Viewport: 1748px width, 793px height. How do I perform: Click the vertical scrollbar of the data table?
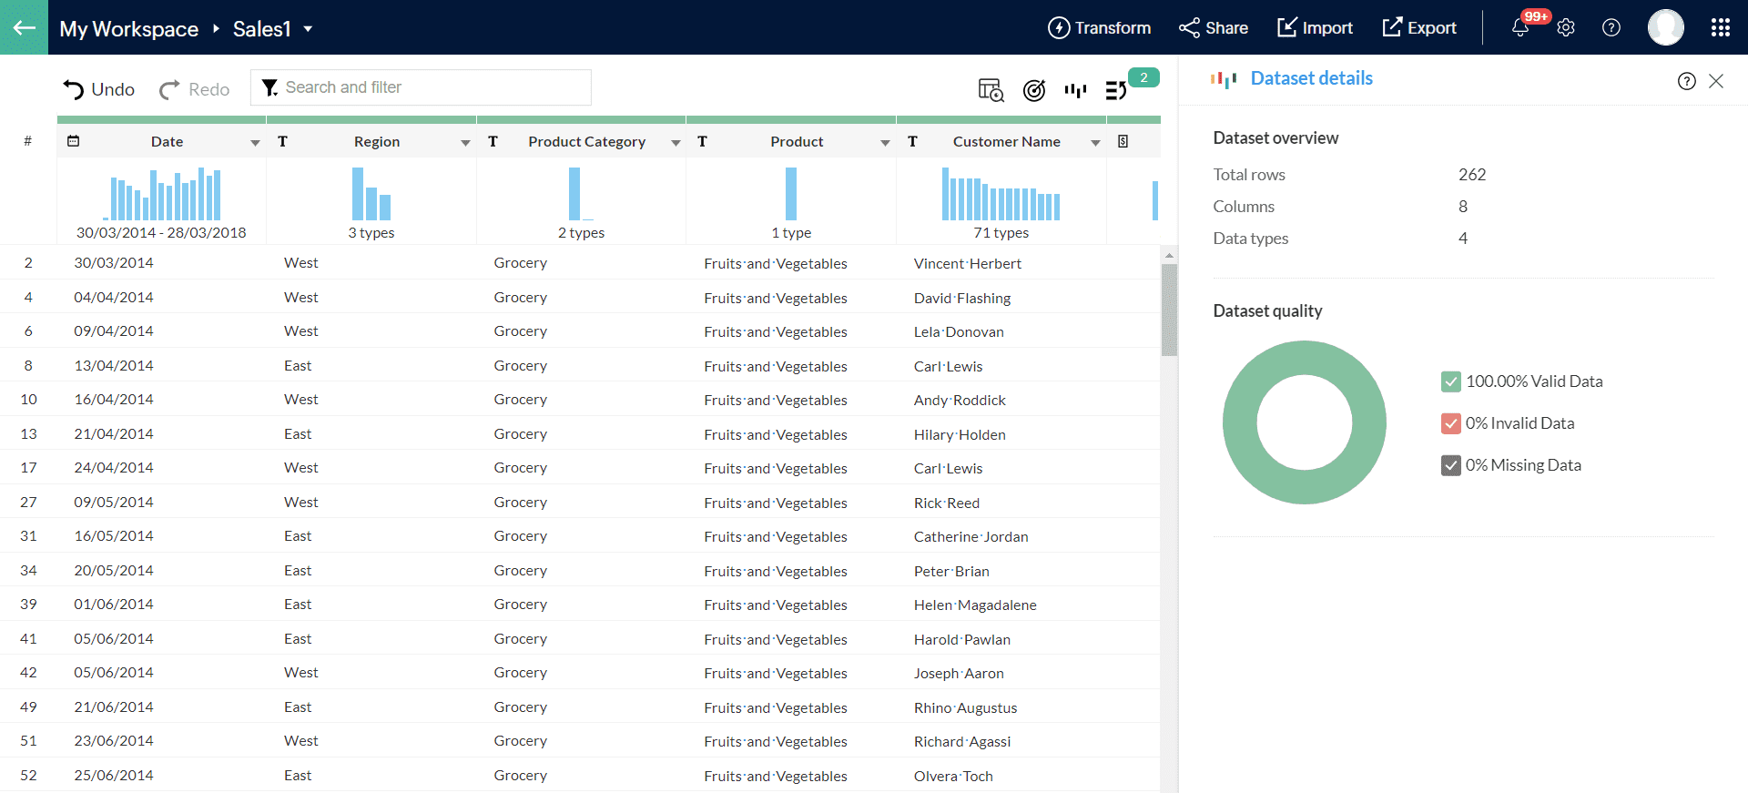(x=1169, y=310)
